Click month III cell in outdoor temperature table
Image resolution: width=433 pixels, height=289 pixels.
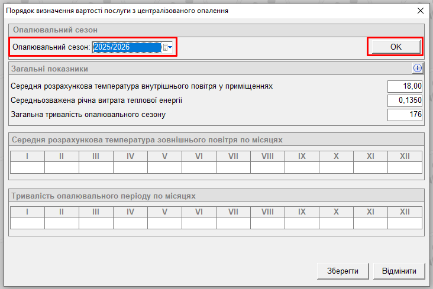coord(96,167)
